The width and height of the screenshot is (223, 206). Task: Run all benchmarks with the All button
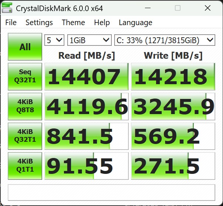(x=25, y=47)
